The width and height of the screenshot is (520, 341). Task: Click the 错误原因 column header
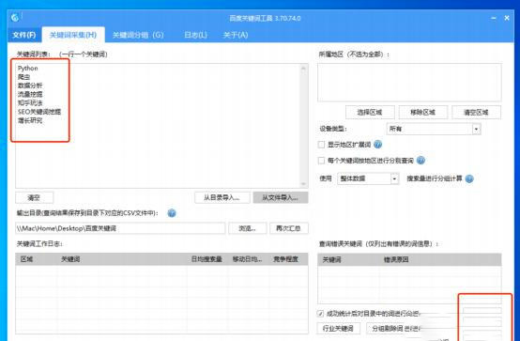pyautogui.click(x=440, y=259)
